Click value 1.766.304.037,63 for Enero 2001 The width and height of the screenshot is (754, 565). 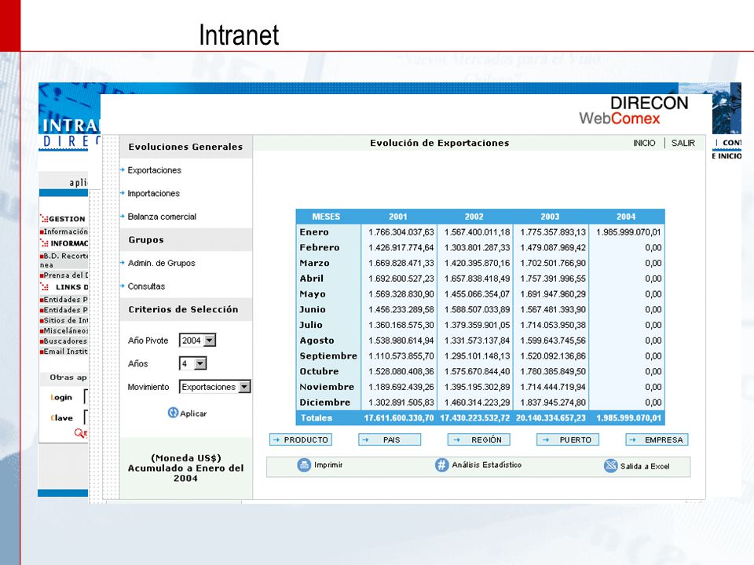click(x=401, y=232)
